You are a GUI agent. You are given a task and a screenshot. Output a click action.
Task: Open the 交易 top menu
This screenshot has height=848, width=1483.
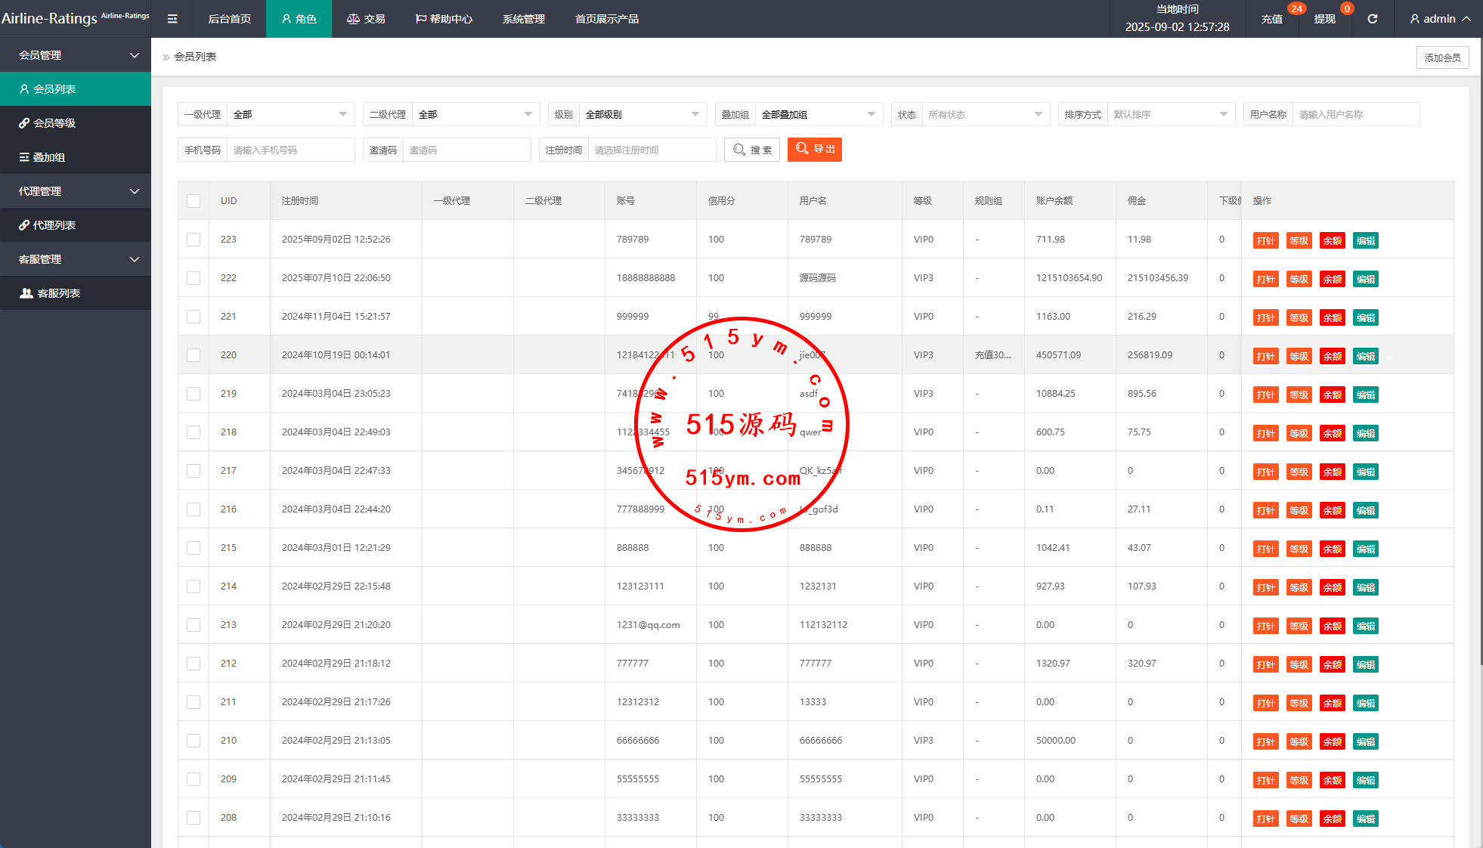pos(366,19)
